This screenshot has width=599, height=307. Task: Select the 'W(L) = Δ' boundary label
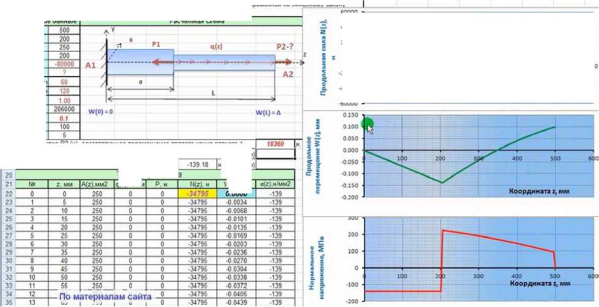point(268,113)
